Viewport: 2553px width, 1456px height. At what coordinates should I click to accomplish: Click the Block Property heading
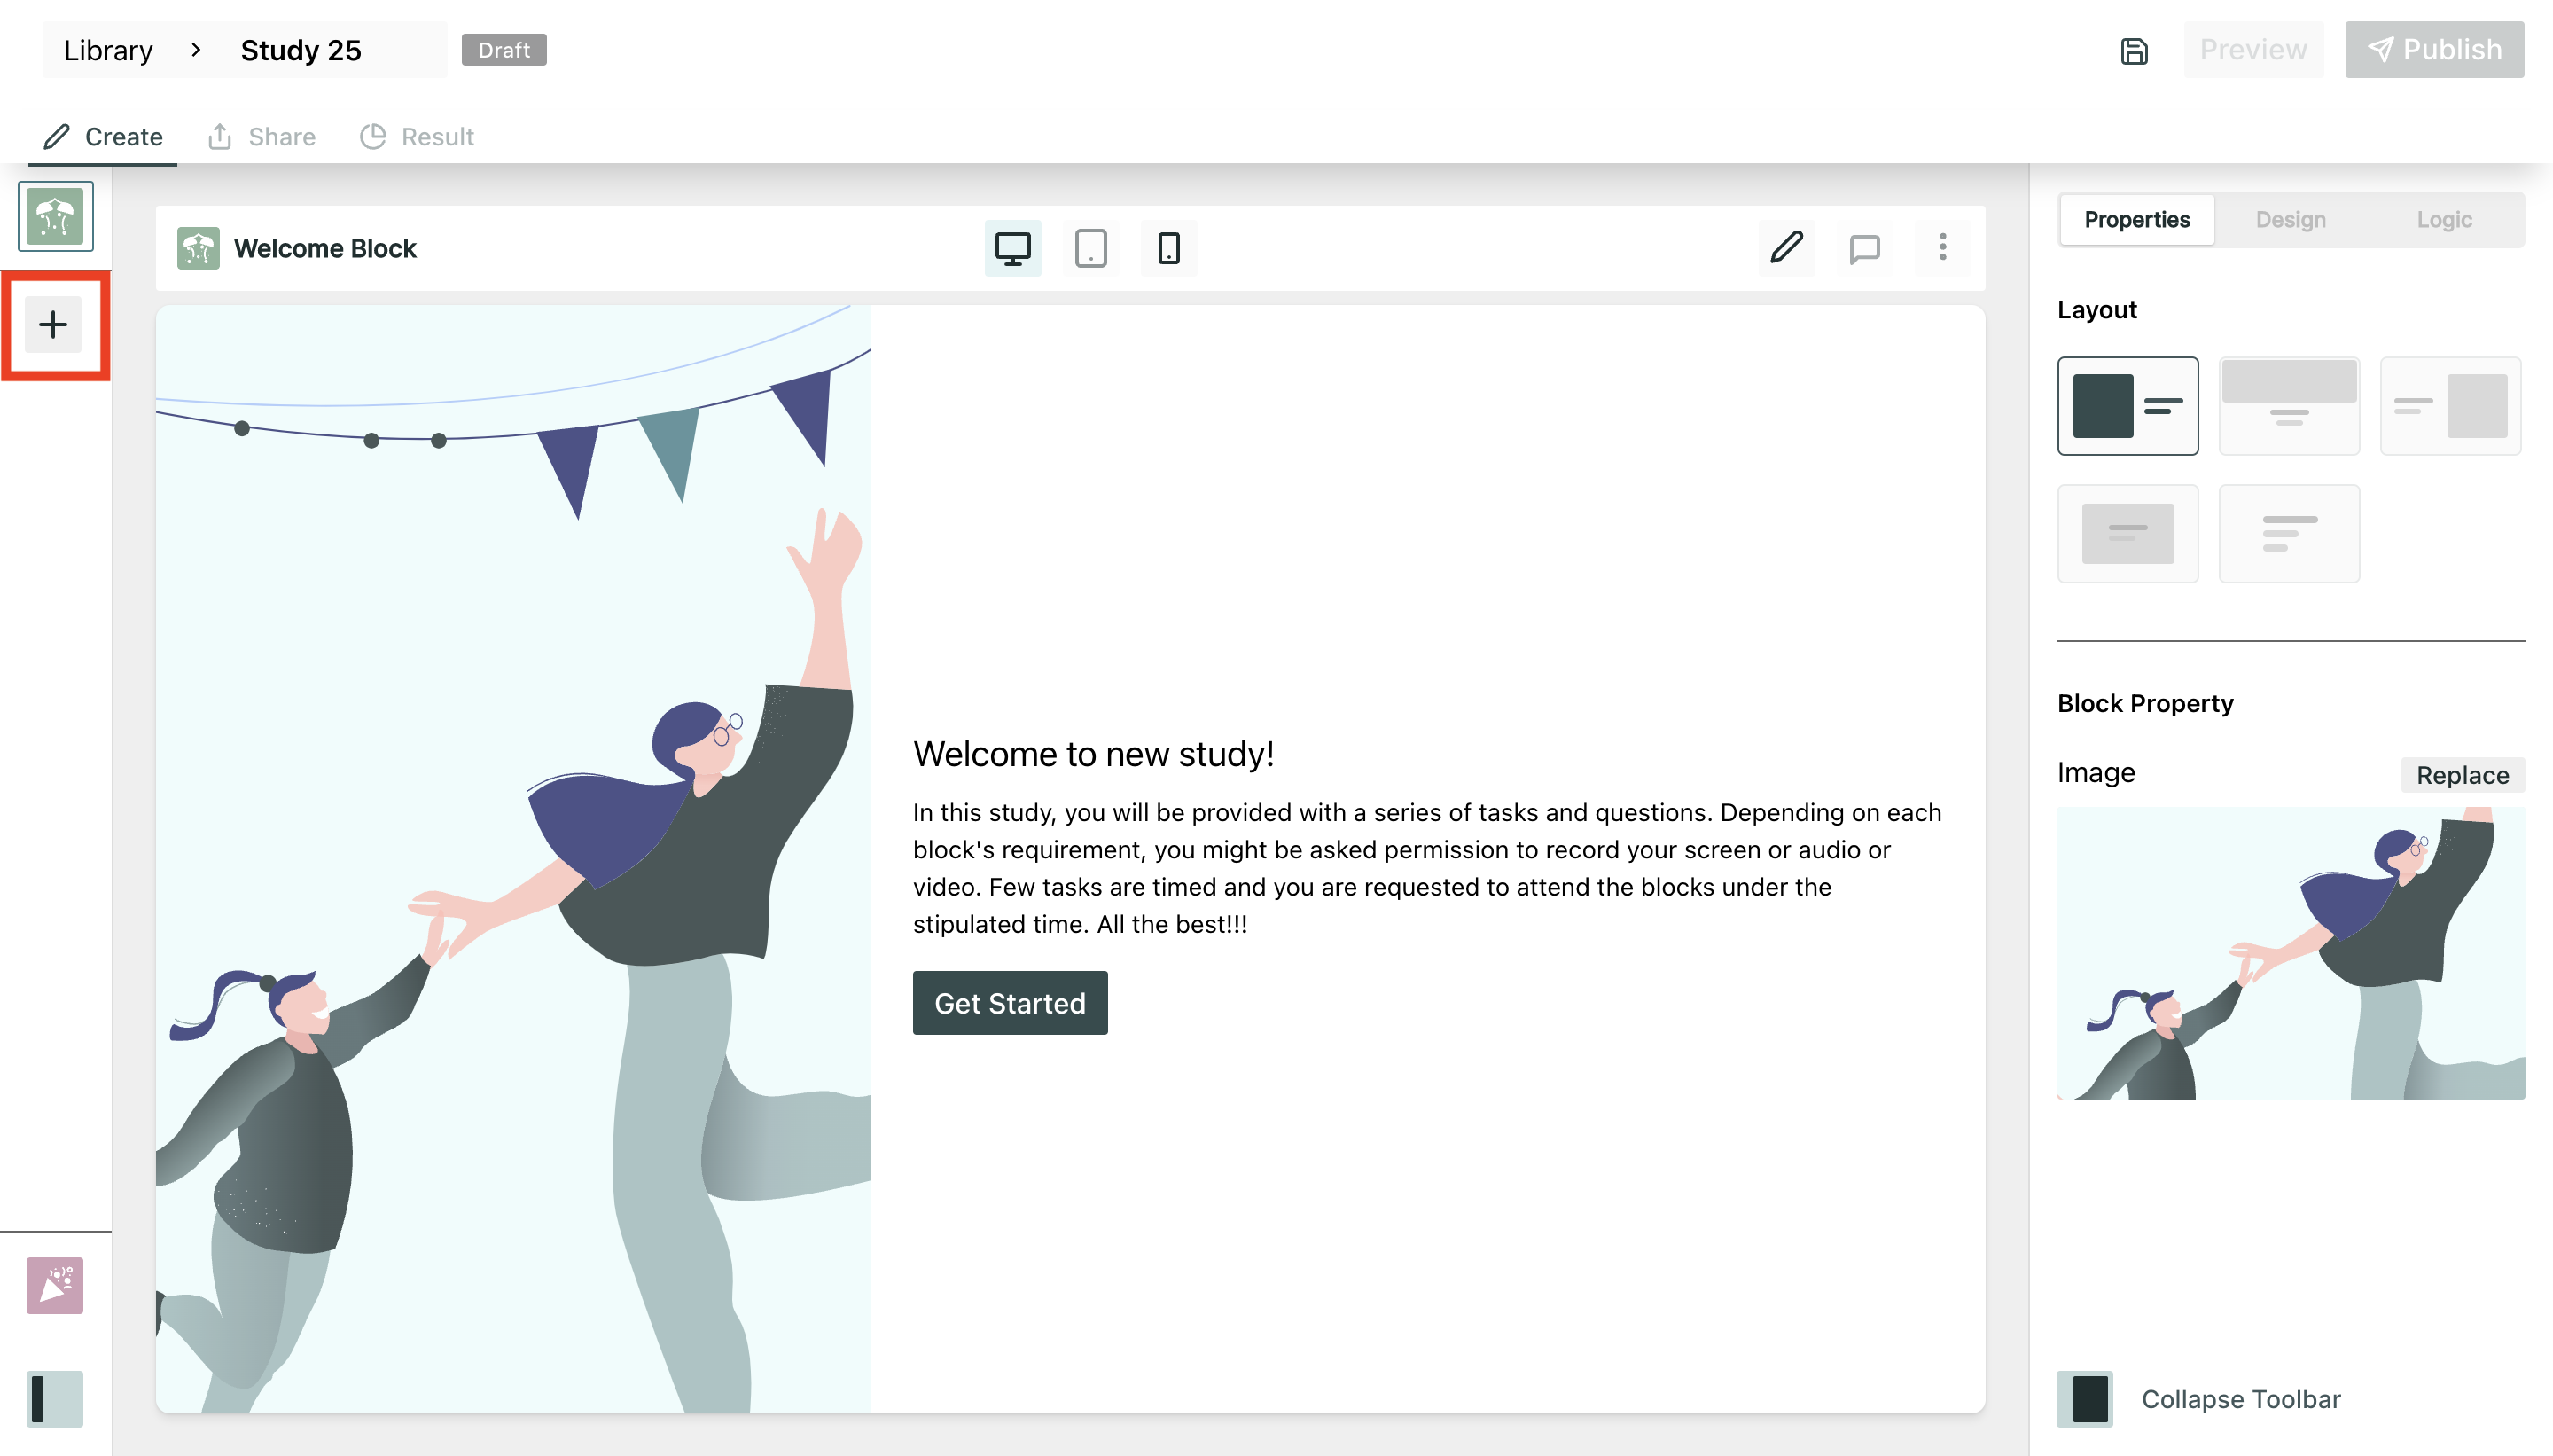[2145, 703]
